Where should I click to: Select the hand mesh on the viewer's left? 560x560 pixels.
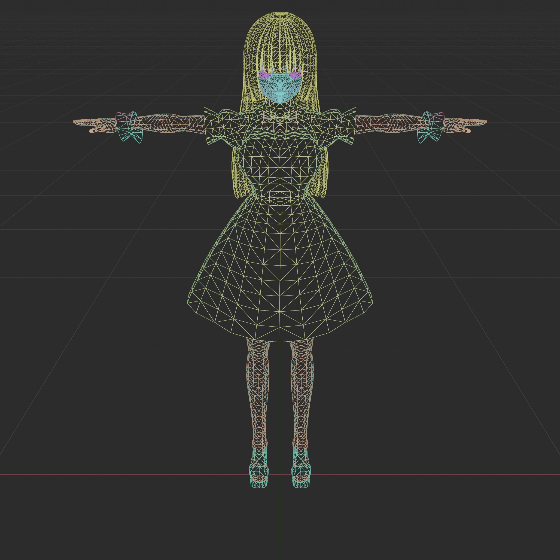(x=96, y=125)
